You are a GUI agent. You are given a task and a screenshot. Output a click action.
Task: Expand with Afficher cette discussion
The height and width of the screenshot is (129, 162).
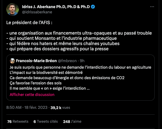tap(32, 94)
